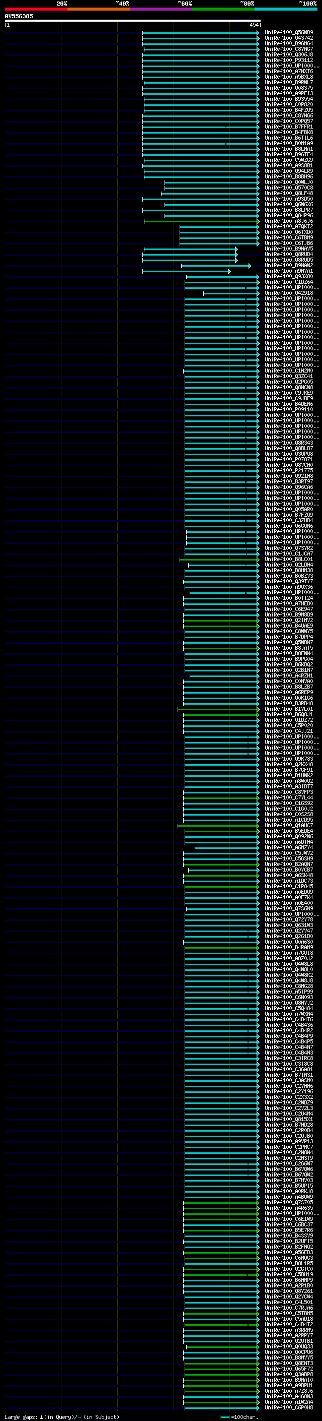The height and width of the screenshot is (1421, 322).
Task: Click hit label UniRef100_Q0WLJ0
Action: tap(289, 182)
